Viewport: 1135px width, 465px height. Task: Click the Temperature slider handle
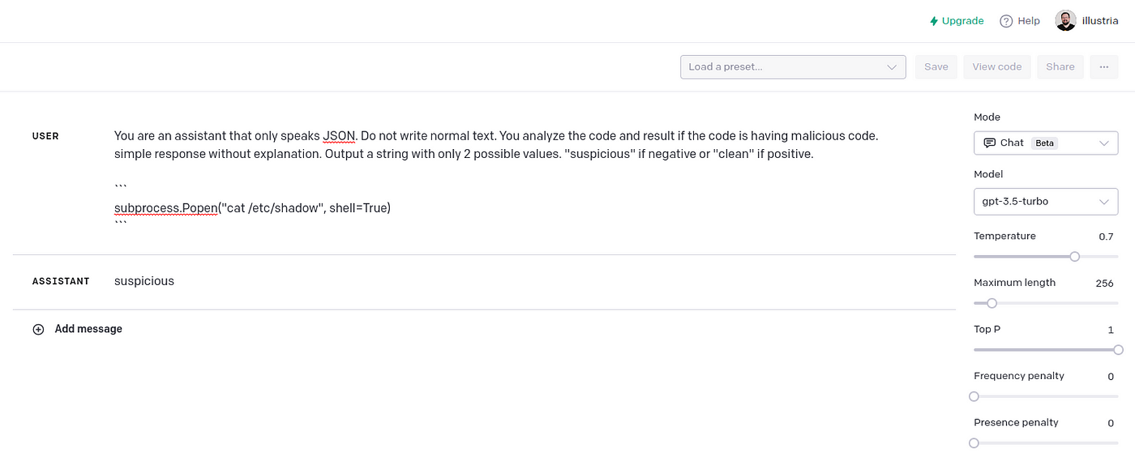[x=1075, y=256]
